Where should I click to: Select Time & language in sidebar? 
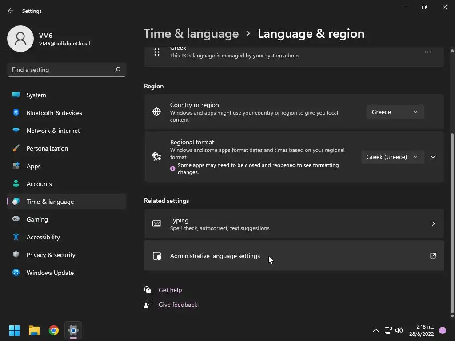coord(67,202)
